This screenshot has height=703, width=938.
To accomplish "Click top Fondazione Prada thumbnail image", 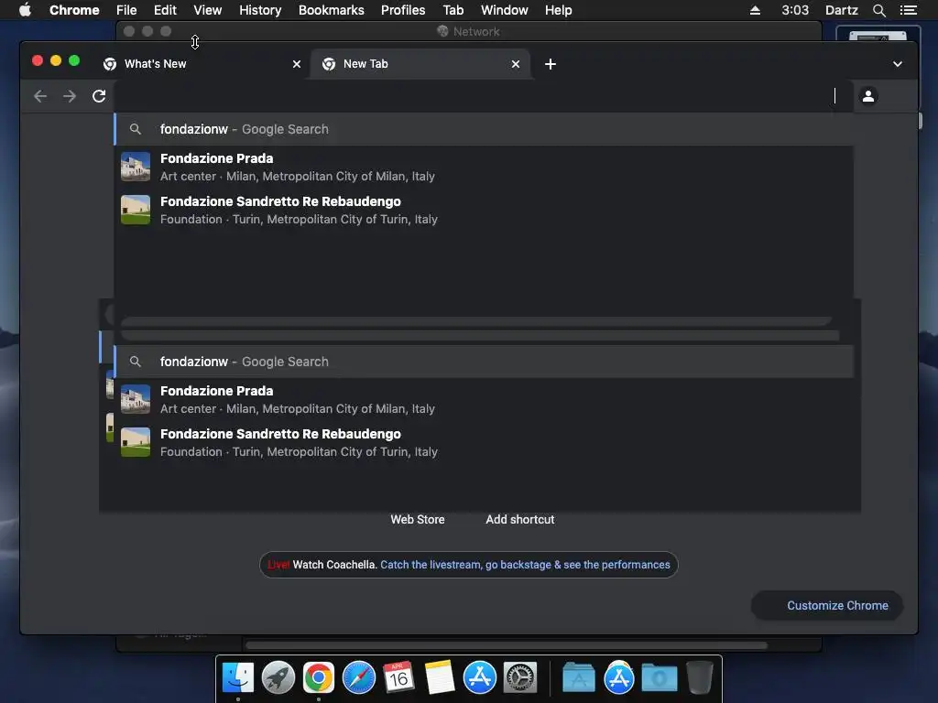I will (x=136, y=167).
